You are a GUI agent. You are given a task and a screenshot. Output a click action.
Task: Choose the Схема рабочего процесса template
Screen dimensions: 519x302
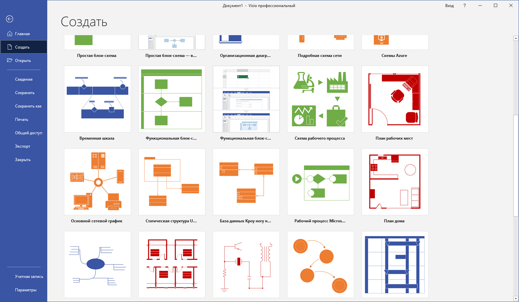click(320, 99)
